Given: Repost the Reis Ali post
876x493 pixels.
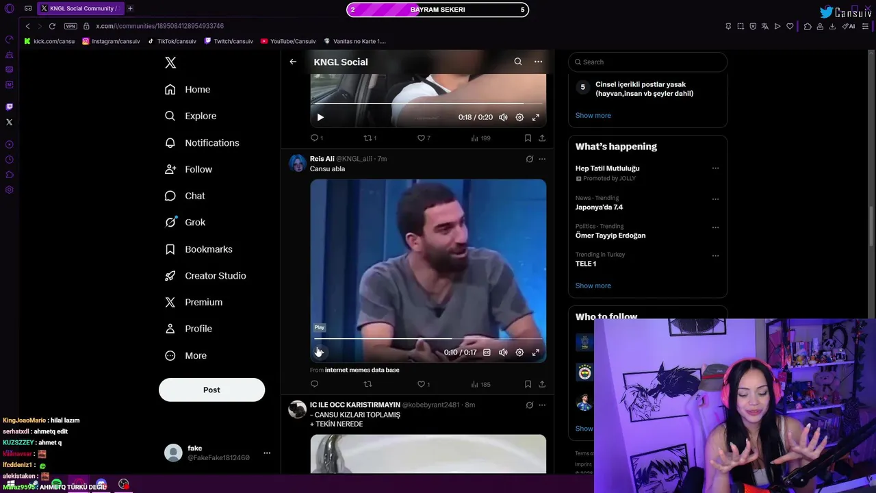Looking at the screenshot, I should (368, 384).
